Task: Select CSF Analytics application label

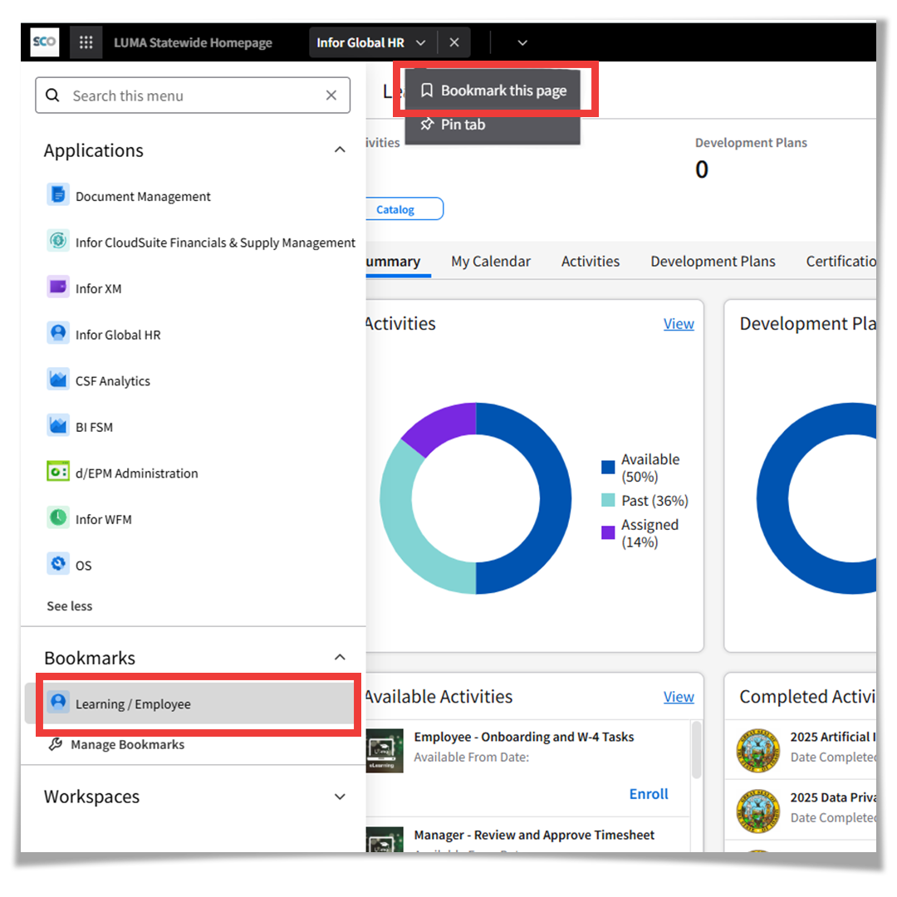Action: tap(113, 381)
